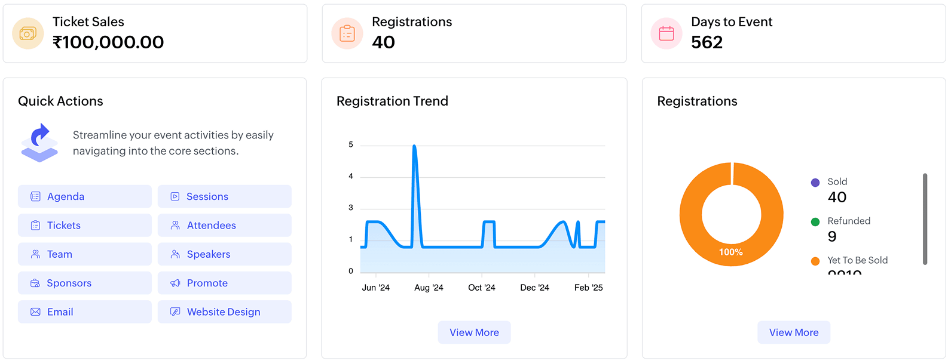Click the 100% donut chart segment

tap(731, 252)
